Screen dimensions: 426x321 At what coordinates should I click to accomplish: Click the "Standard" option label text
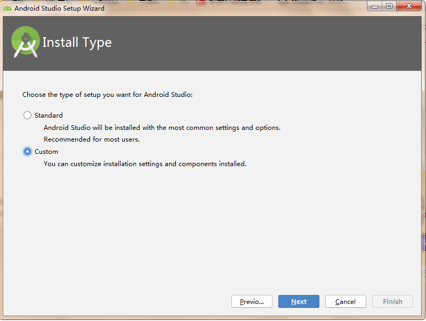click(49, 115)
